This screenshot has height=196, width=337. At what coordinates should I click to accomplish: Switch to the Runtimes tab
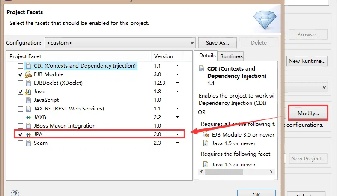pyautogui.click(x=231, y=56)
